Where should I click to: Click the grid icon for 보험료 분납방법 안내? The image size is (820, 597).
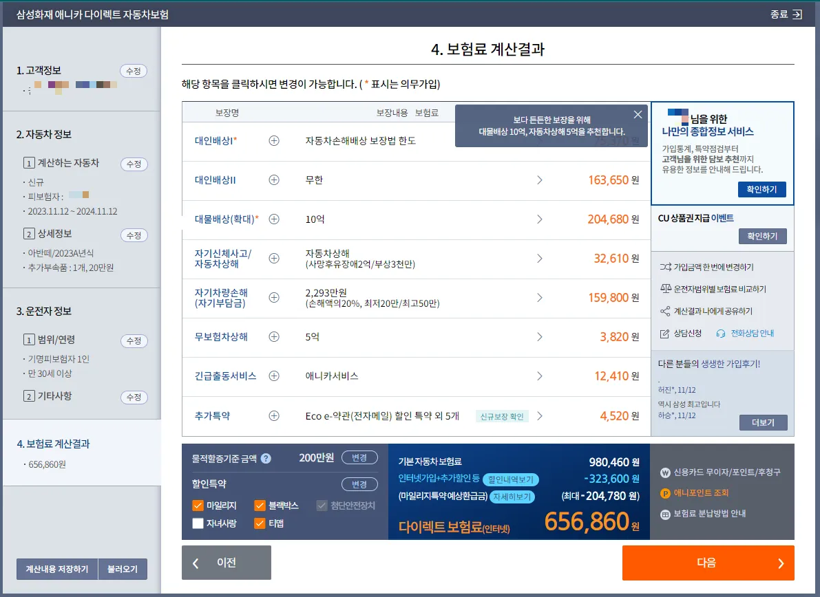point(665,514)
